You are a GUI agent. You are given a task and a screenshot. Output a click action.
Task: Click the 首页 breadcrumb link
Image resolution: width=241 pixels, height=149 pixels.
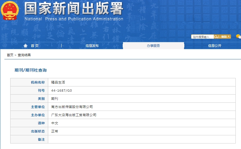pos(10,55)
